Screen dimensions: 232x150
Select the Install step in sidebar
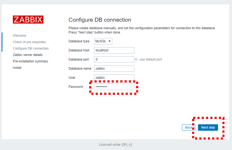tap(17, 68)
